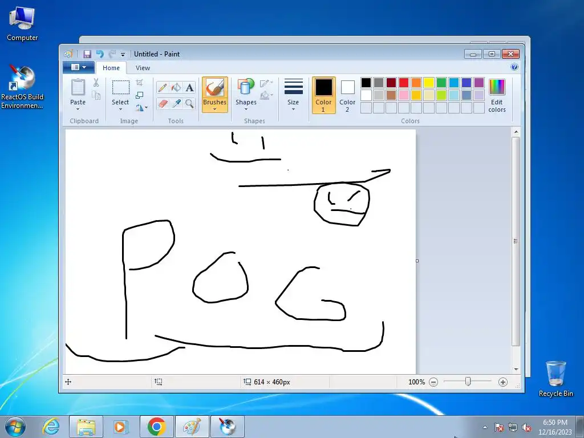Expand the Shape fill dropdown
The height and width of the screenshot is (438, 584).
[266, 95]
